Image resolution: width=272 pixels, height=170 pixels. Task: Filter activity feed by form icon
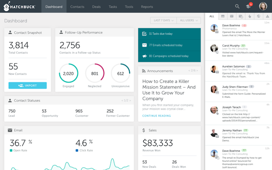point(223,16)
